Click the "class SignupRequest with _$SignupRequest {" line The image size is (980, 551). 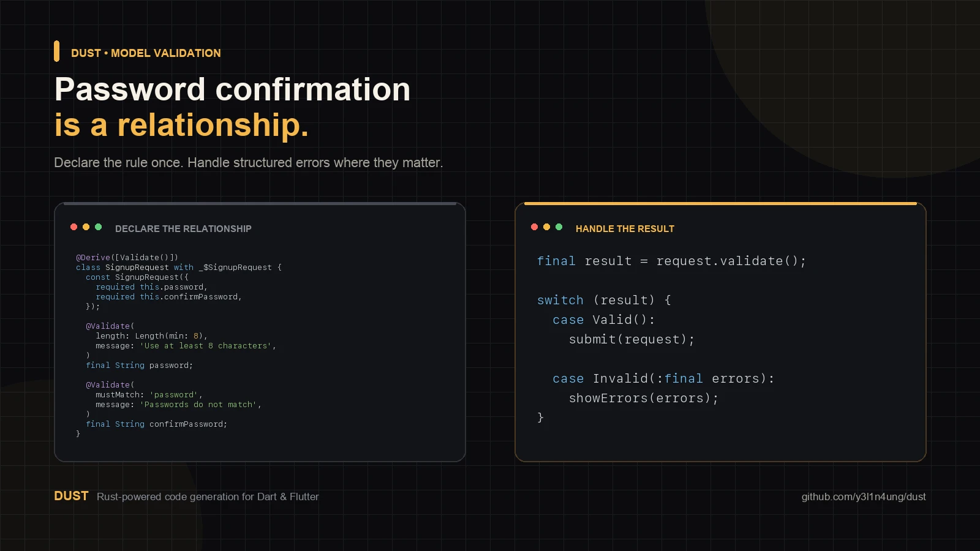(179, 268)
